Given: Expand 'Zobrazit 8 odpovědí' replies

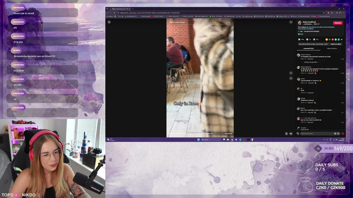Looking at the screenshot, I should (311, 62).
